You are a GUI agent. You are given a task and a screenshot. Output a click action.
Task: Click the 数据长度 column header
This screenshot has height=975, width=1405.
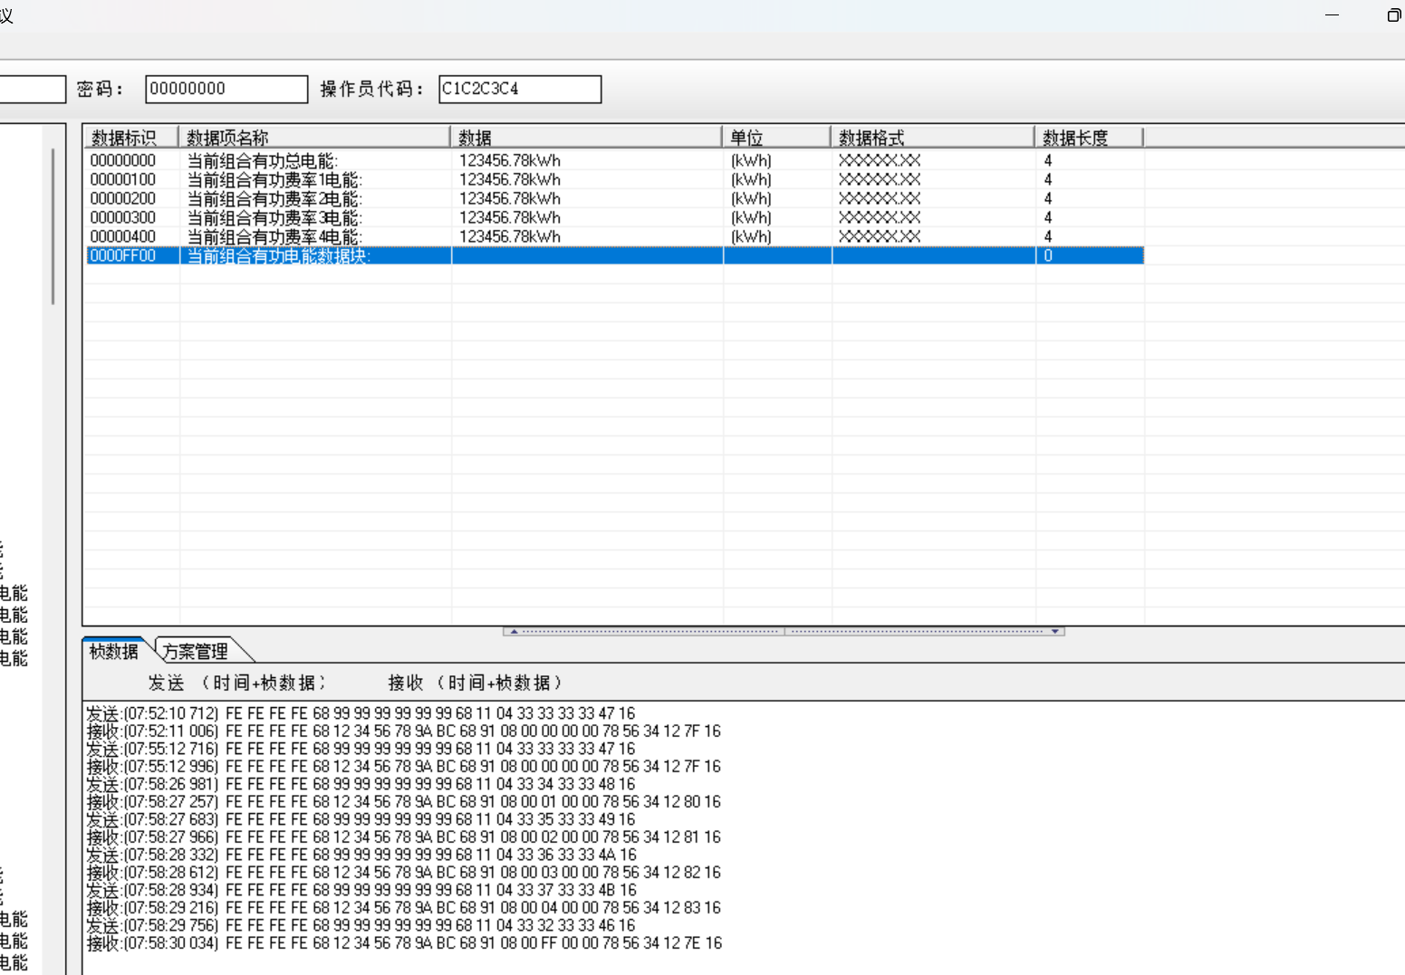1089,138
